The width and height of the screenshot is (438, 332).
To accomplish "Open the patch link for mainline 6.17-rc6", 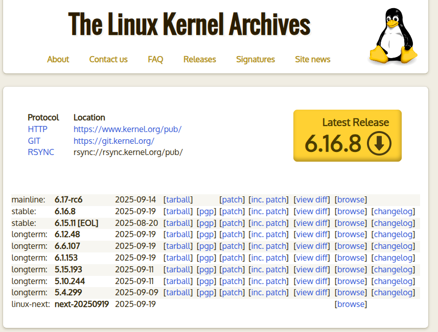I will tap(232, 199).
